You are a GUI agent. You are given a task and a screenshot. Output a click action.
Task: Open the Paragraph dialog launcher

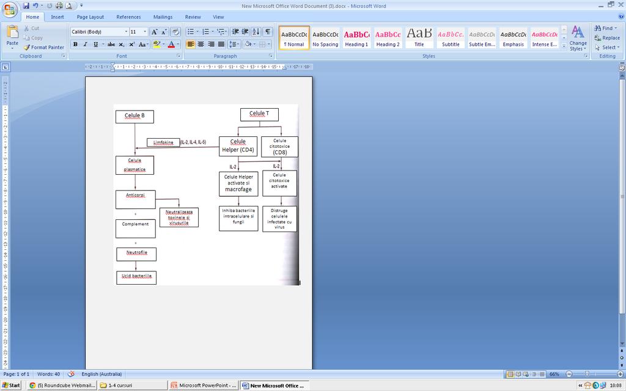[x=270, y=56]
